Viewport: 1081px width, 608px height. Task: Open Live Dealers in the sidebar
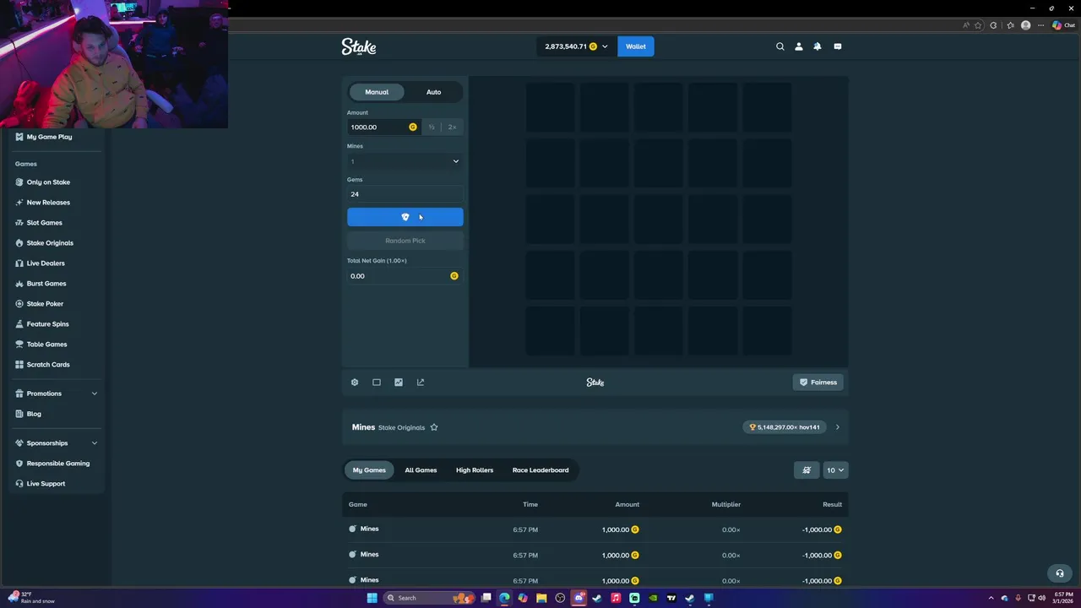click(46, 263)
